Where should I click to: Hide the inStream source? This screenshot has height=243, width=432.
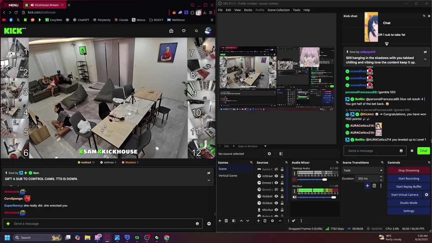[276, 176]
